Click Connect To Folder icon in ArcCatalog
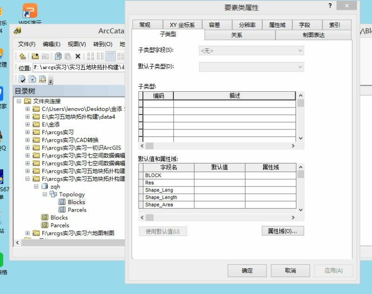This screenshot has height=294, width=372. tap(35, 56)
